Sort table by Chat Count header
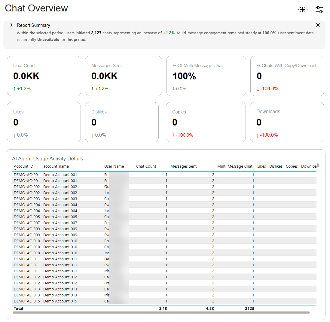330x322 pixels. [146, 166]
